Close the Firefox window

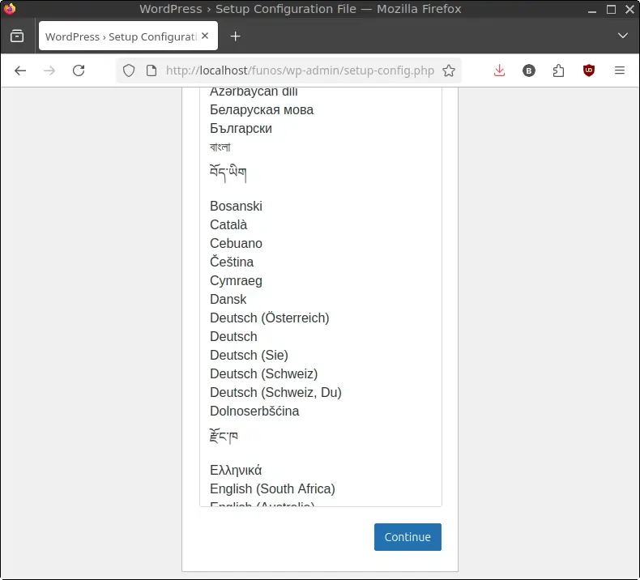629,9
